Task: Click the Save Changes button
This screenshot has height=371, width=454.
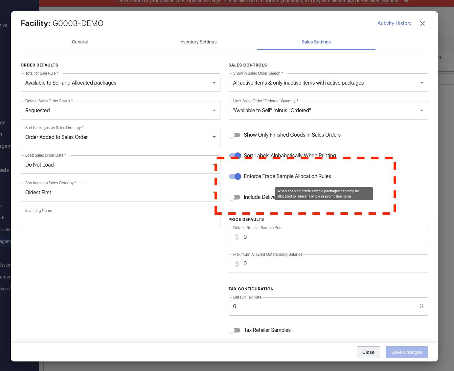Action: (406, 352)
